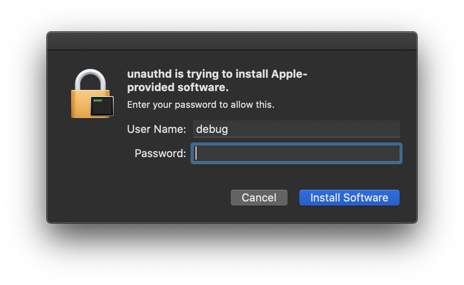Cancel the authentication dialog
Image resolution: width=464 pixels, height=285 pixels.
click(259, 198)
